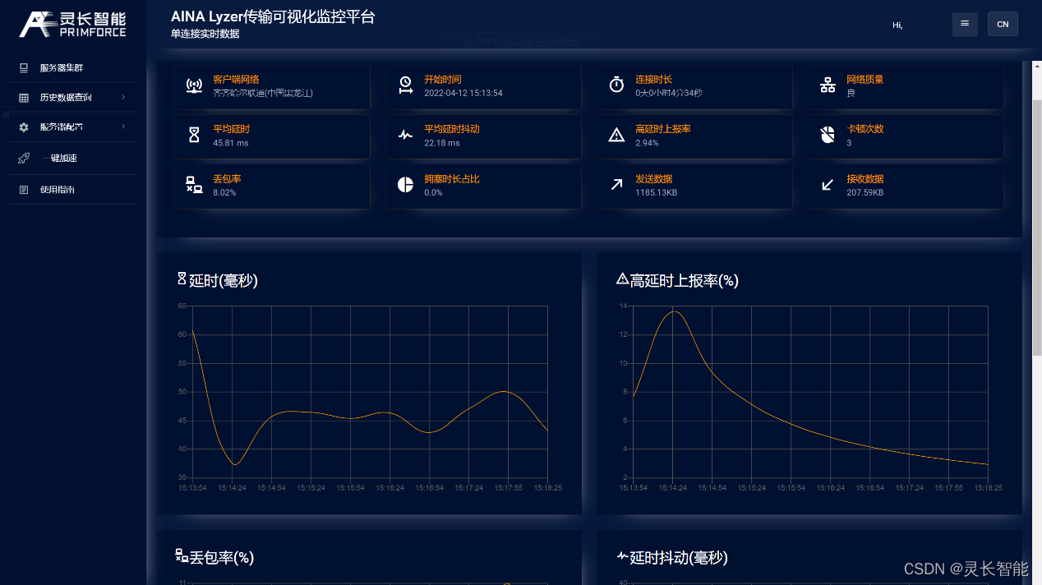Click the PRIMFORCE logo in the sidebar
The height and width of the screenshot is (585, 1042).
[72, 25]
